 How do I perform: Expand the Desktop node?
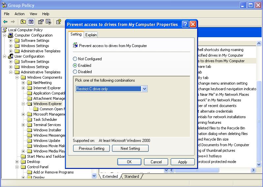click(17, 162)
